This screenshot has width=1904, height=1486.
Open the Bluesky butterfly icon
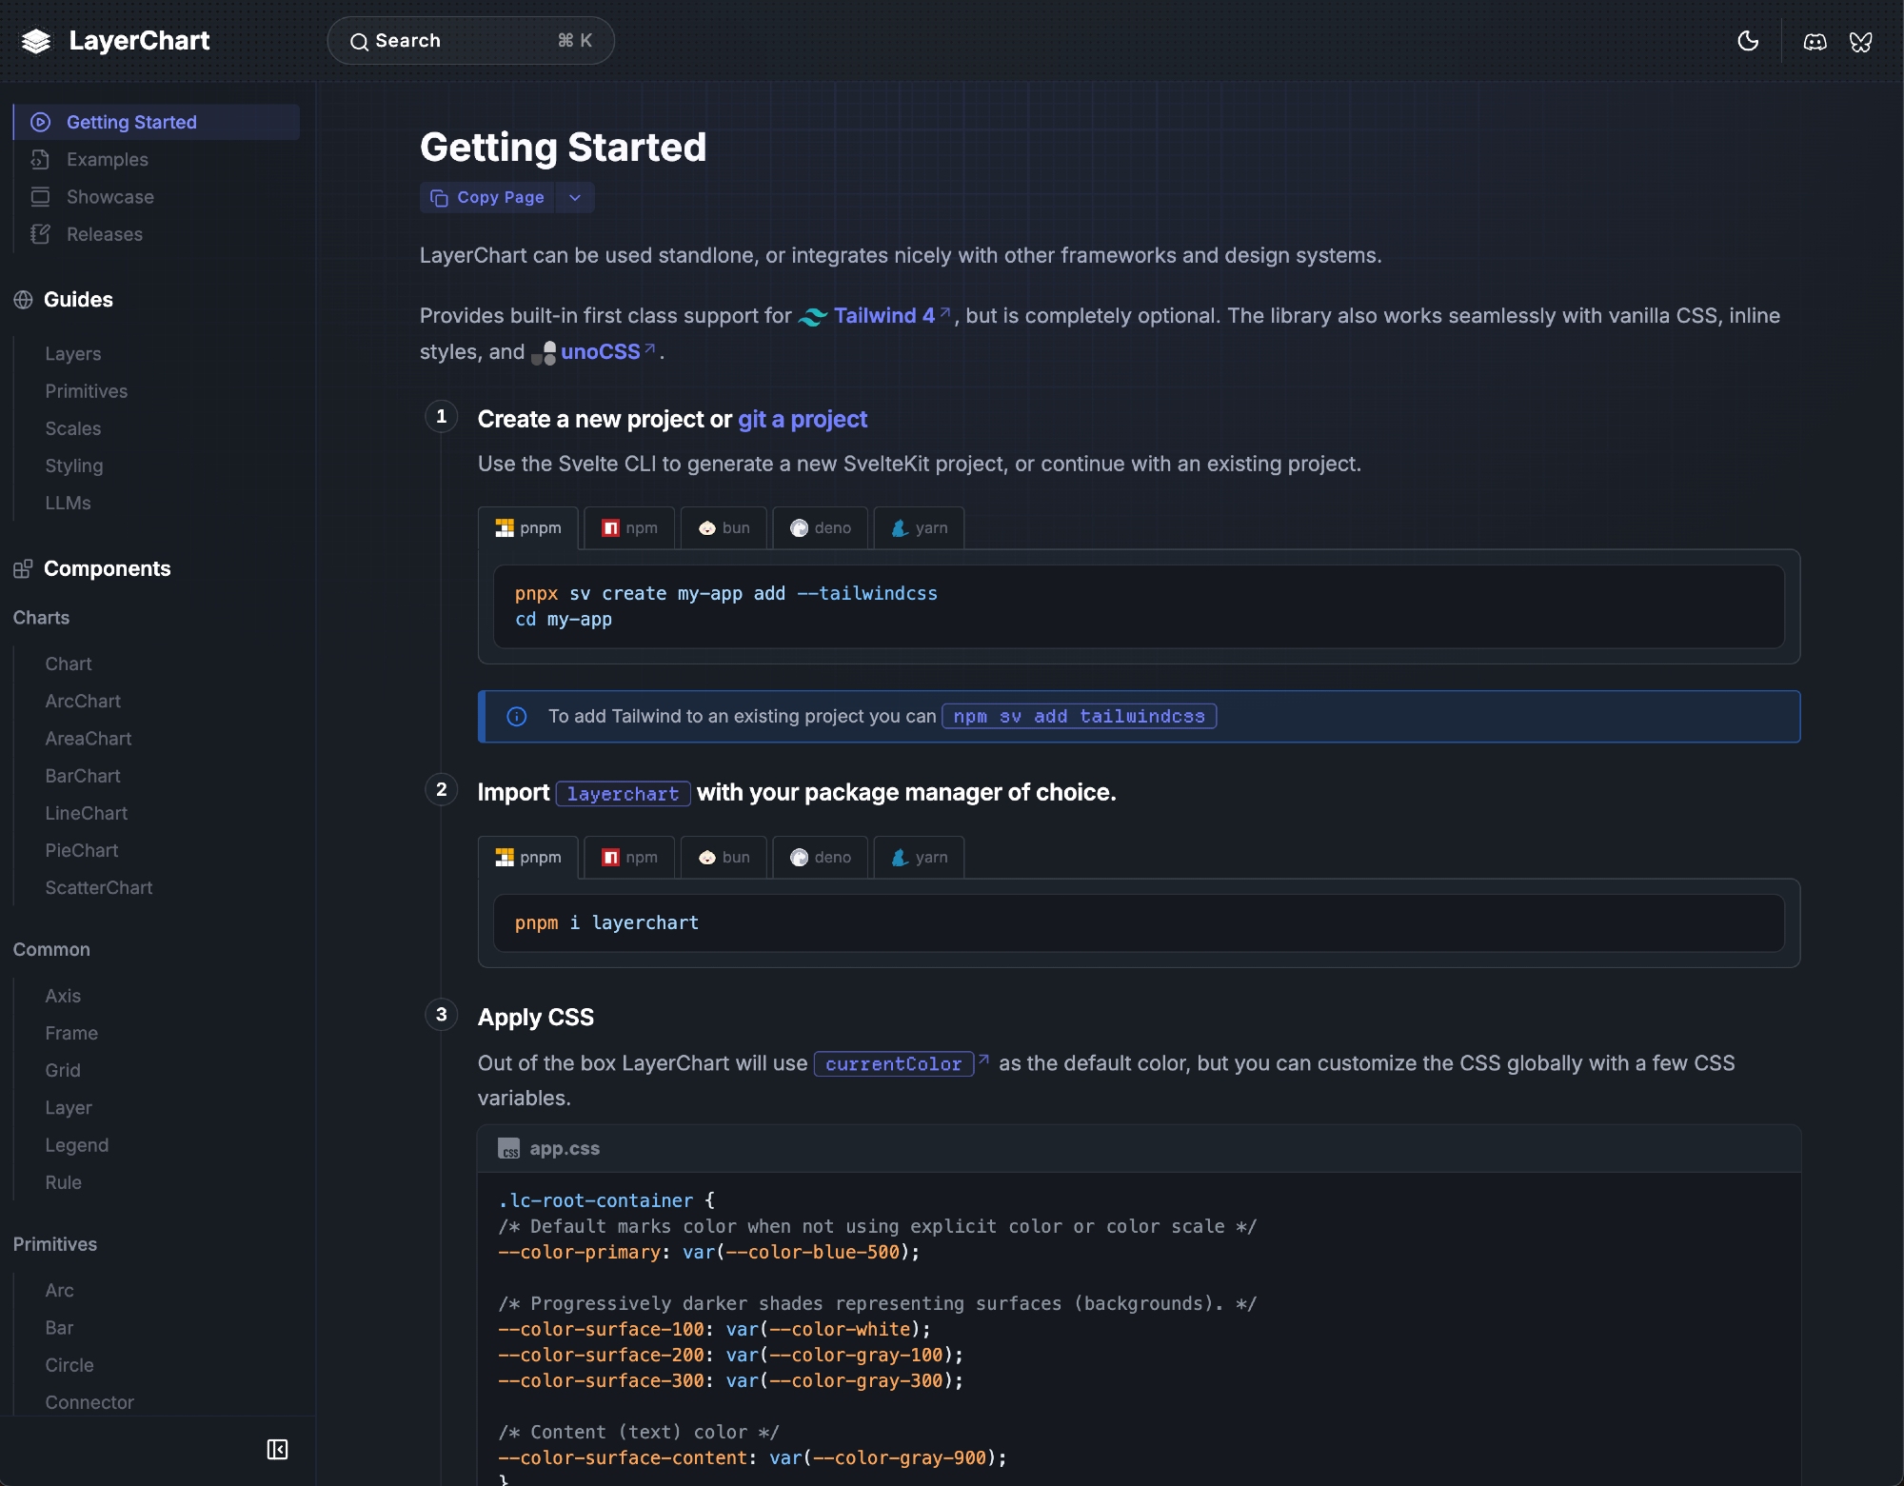[1860, 41]
